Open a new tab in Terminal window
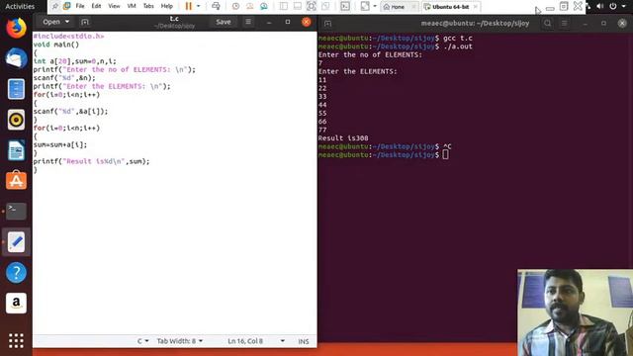Viewport: 633px width, 356px height. [327, 24]
